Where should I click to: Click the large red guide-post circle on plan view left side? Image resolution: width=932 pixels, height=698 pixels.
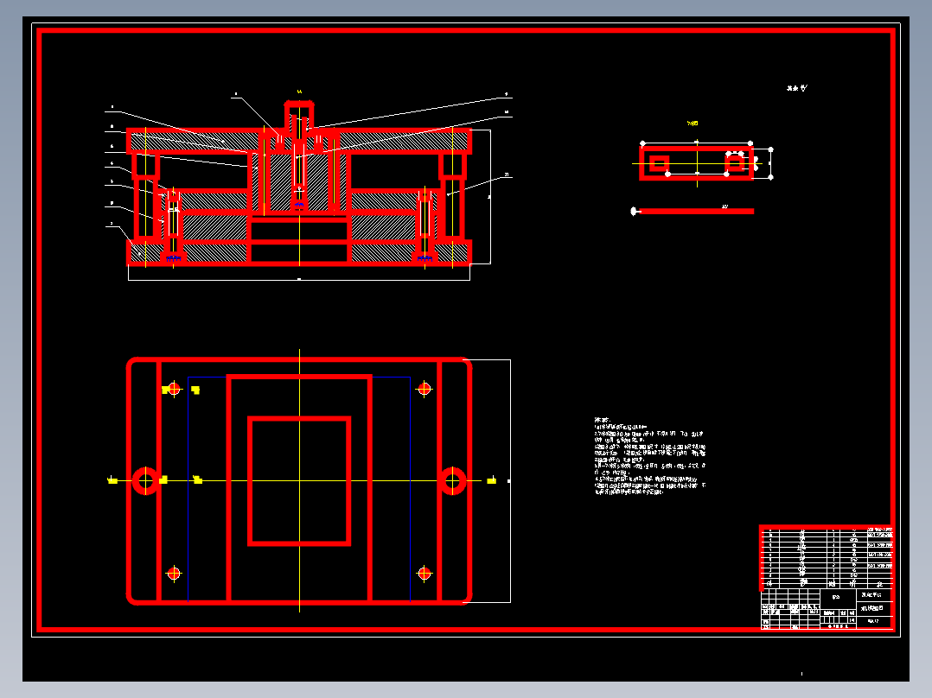145,480
